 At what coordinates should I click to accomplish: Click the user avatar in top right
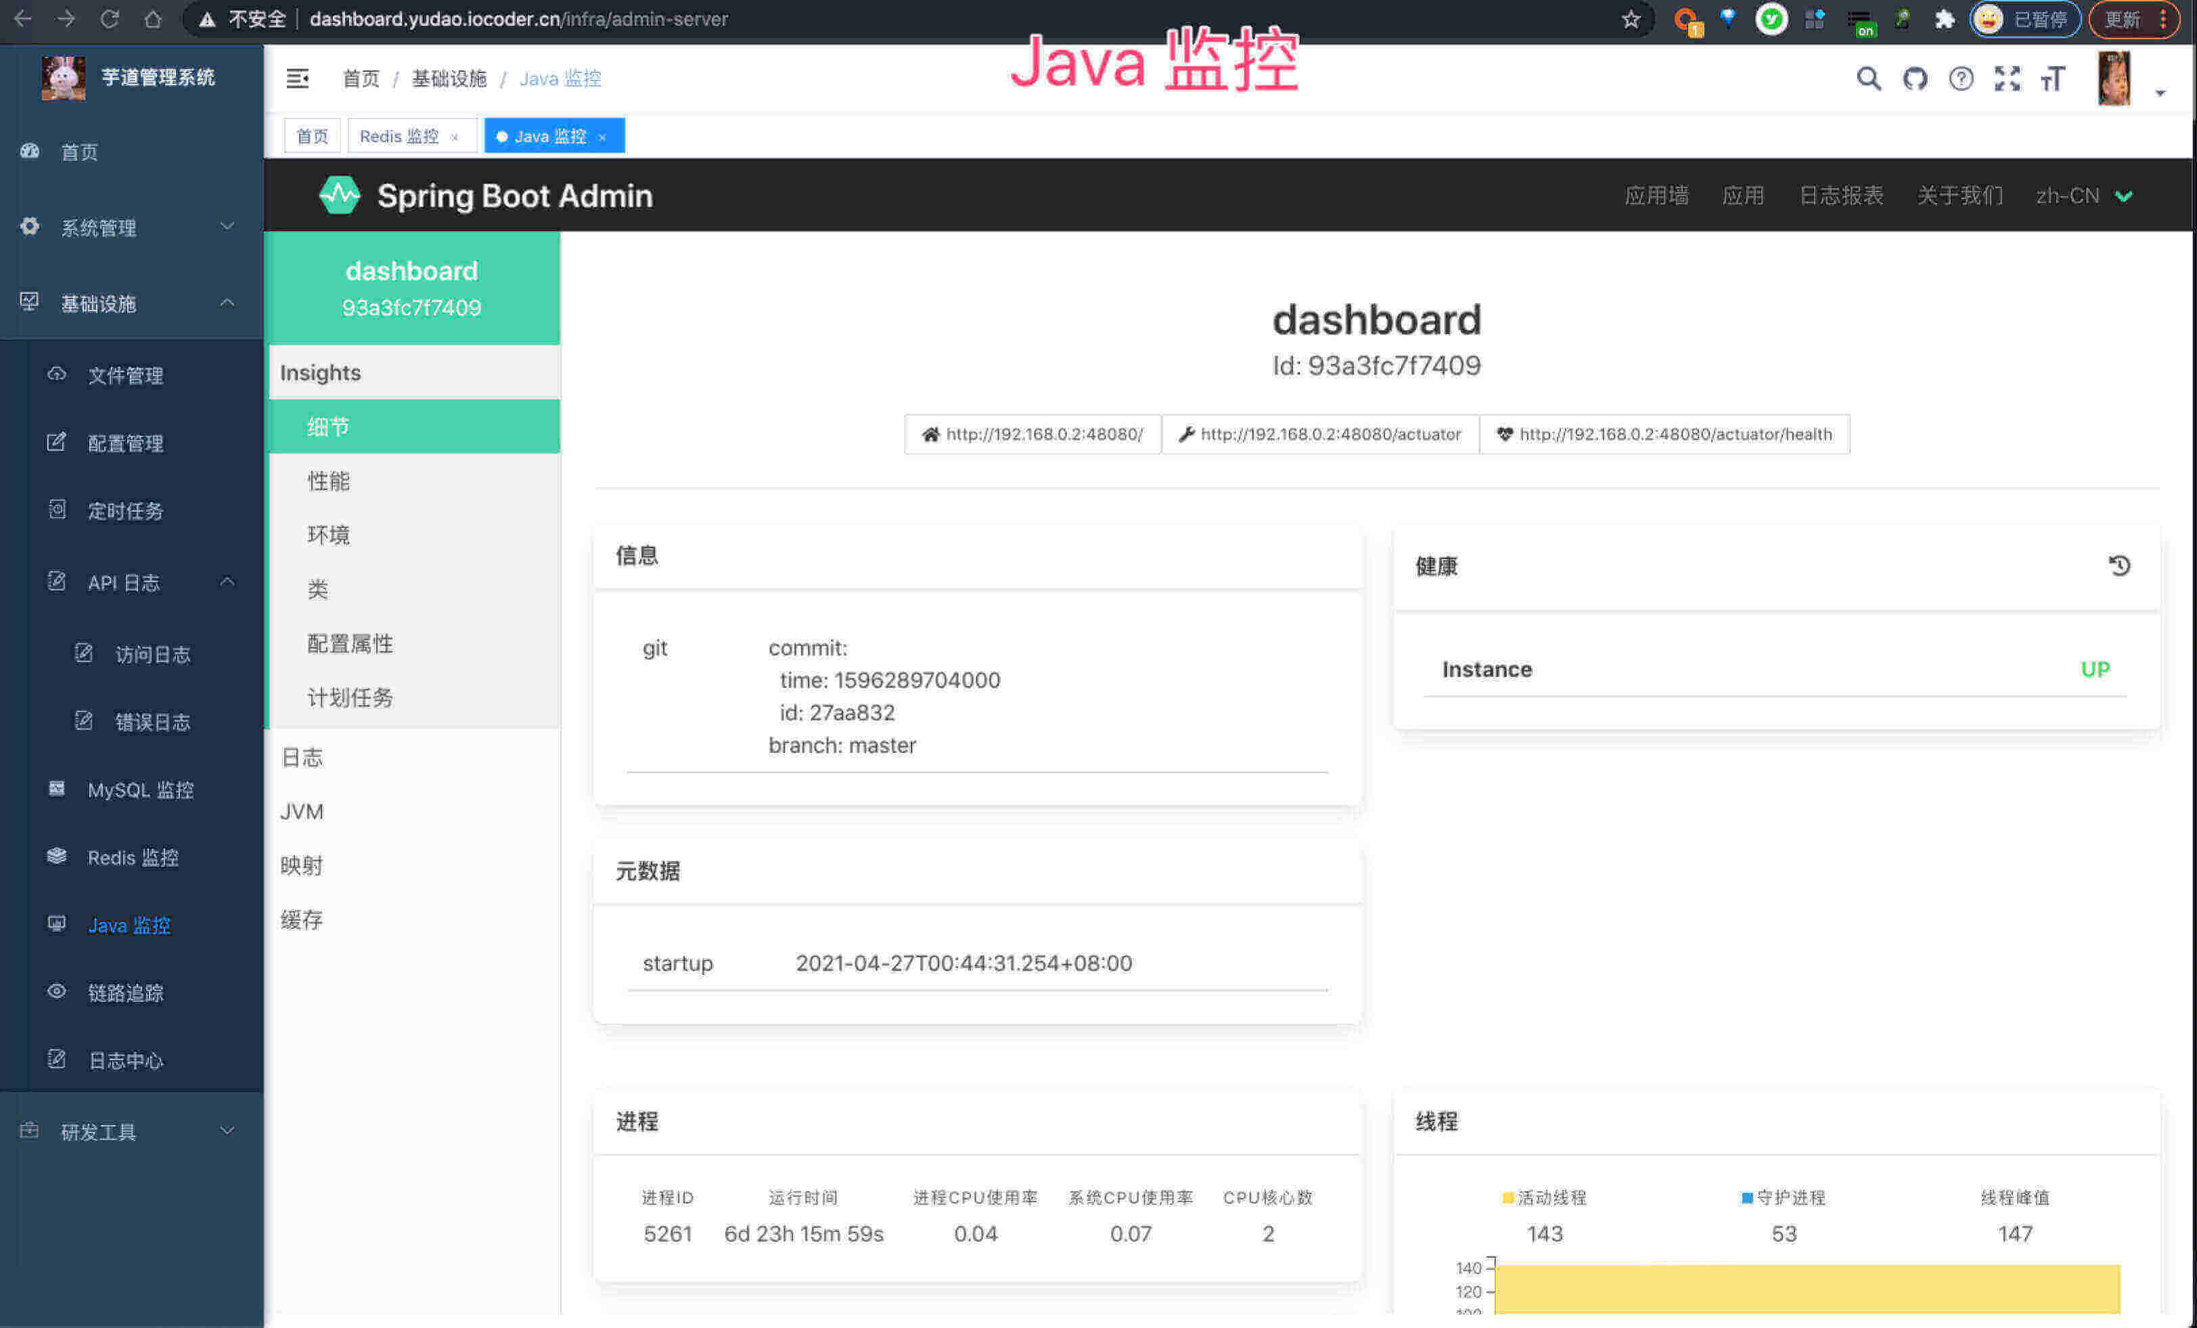click(2115, 78)
